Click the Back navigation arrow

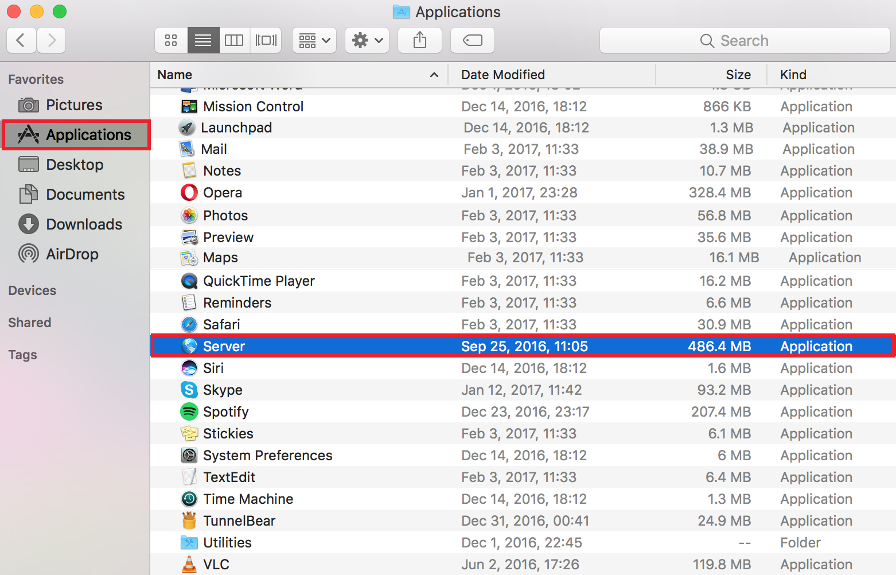coord(21,40)
